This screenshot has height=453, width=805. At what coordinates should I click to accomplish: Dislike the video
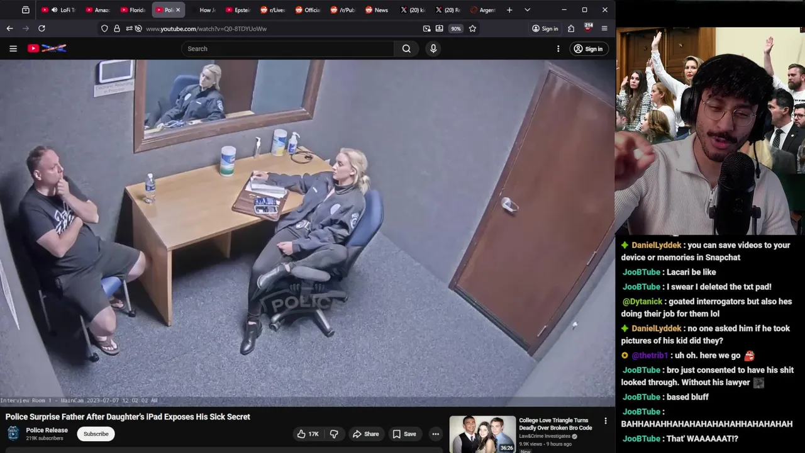(334, 433)
